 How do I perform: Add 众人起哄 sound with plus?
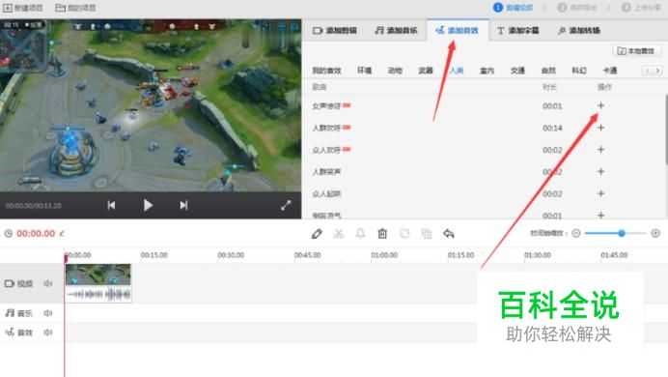coord(600,193)
